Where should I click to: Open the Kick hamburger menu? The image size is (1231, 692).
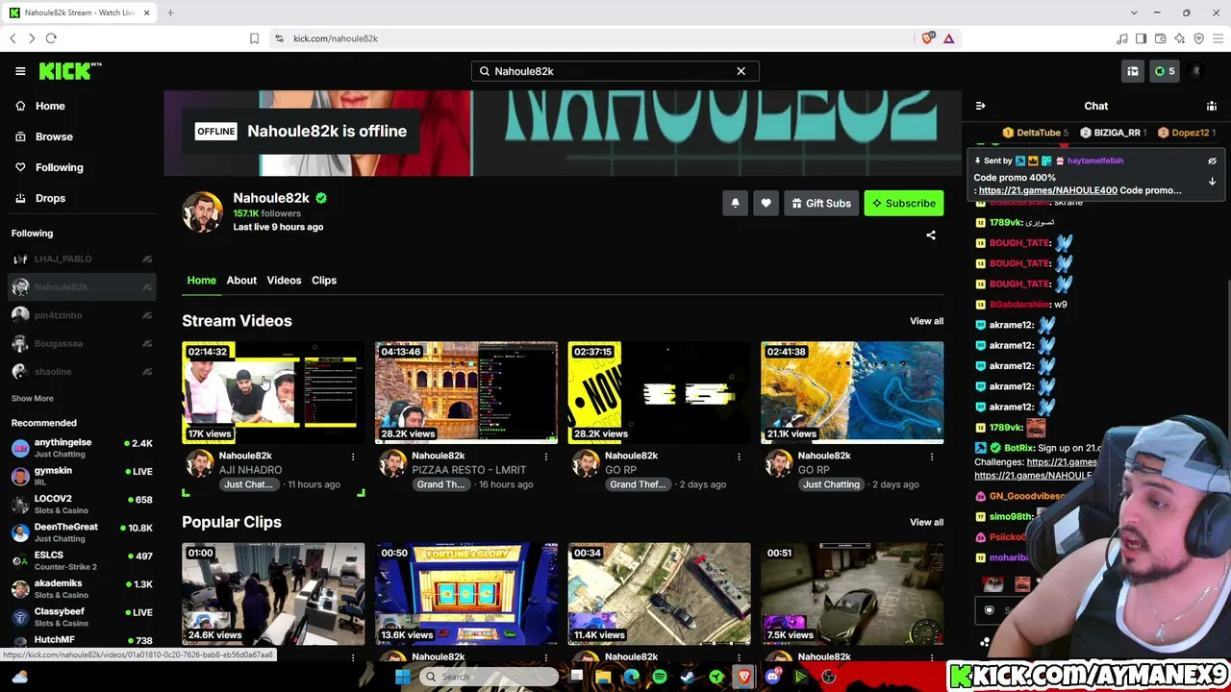20,71
